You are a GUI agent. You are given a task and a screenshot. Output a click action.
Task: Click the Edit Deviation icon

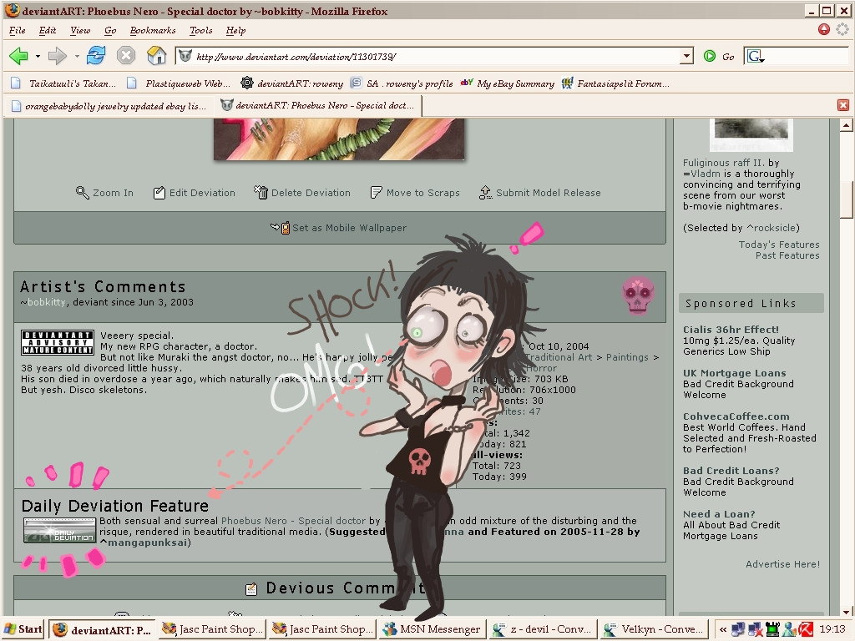pos(159,193)
